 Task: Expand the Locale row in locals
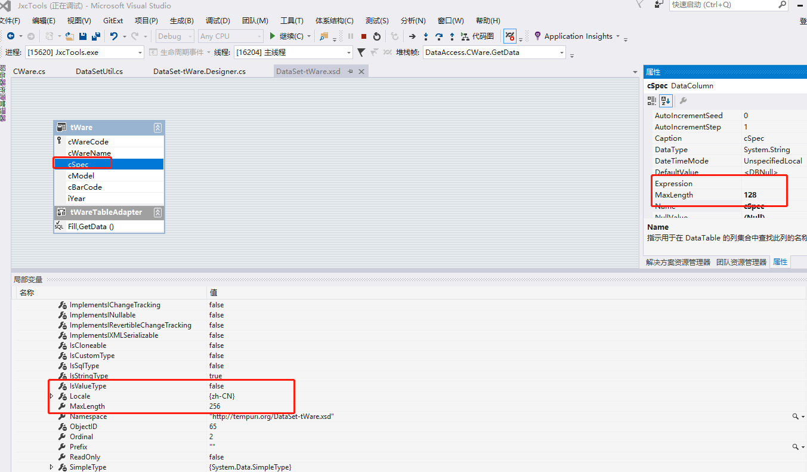coord(51,396)
